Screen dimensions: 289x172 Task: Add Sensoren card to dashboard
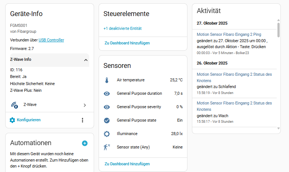pyautogui.click(x=127, y=164)
